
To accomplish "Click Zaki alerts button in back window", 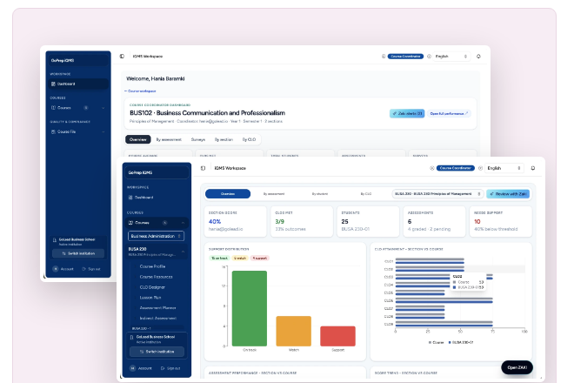I will (407, 114).
